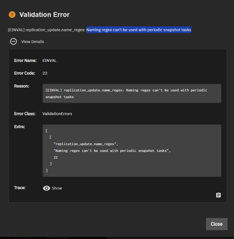Click the orange warning exclamation icon
The width and height of the screenshot is (234, 239).
[x=12, y=15]
